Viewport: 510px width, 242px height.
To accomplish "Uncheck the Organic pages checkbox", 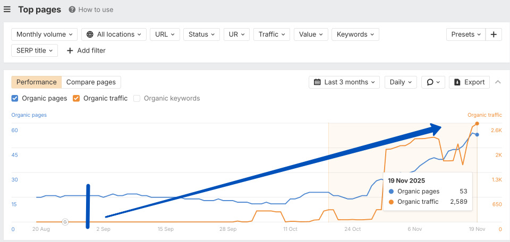I will tap(15, 98).
